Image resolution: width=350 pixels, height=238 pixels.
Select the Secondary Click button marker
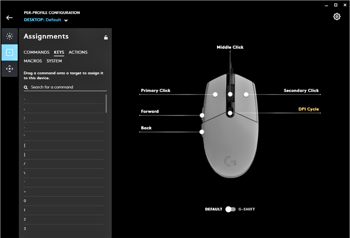coord(246,94)
